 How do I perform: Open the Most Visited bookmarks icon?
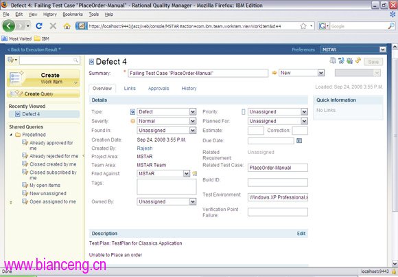[5, 38]
